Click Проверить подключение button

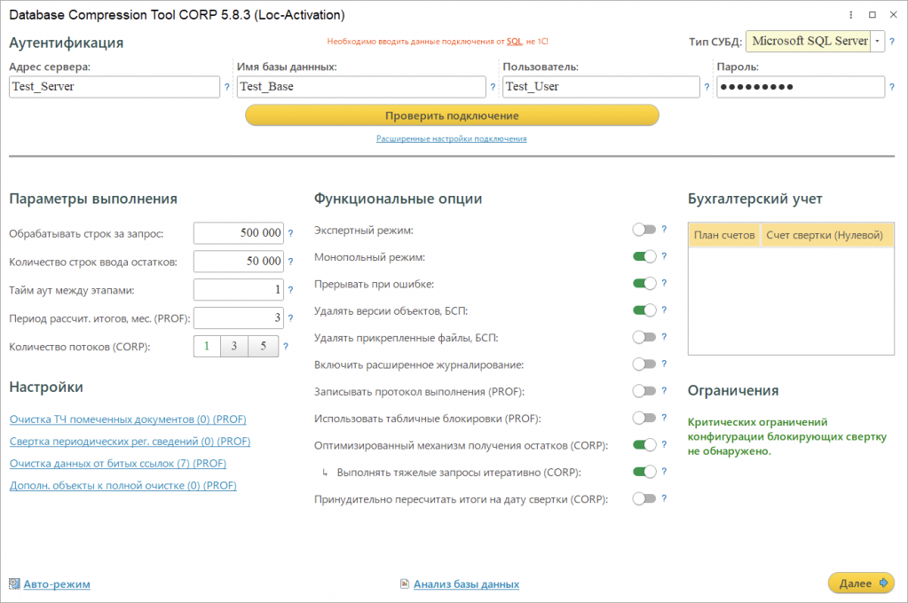(x=453, y=115)
